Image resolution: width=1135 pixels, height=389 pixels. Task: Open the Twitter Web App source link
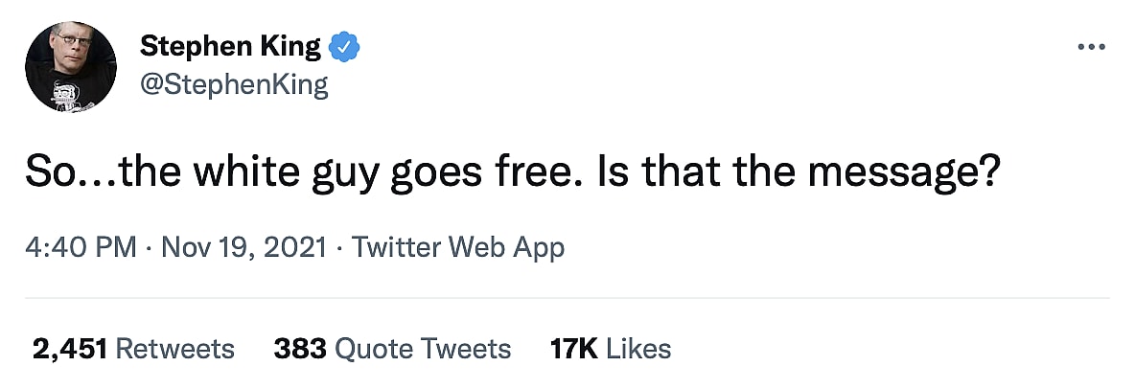pos(458,248)
